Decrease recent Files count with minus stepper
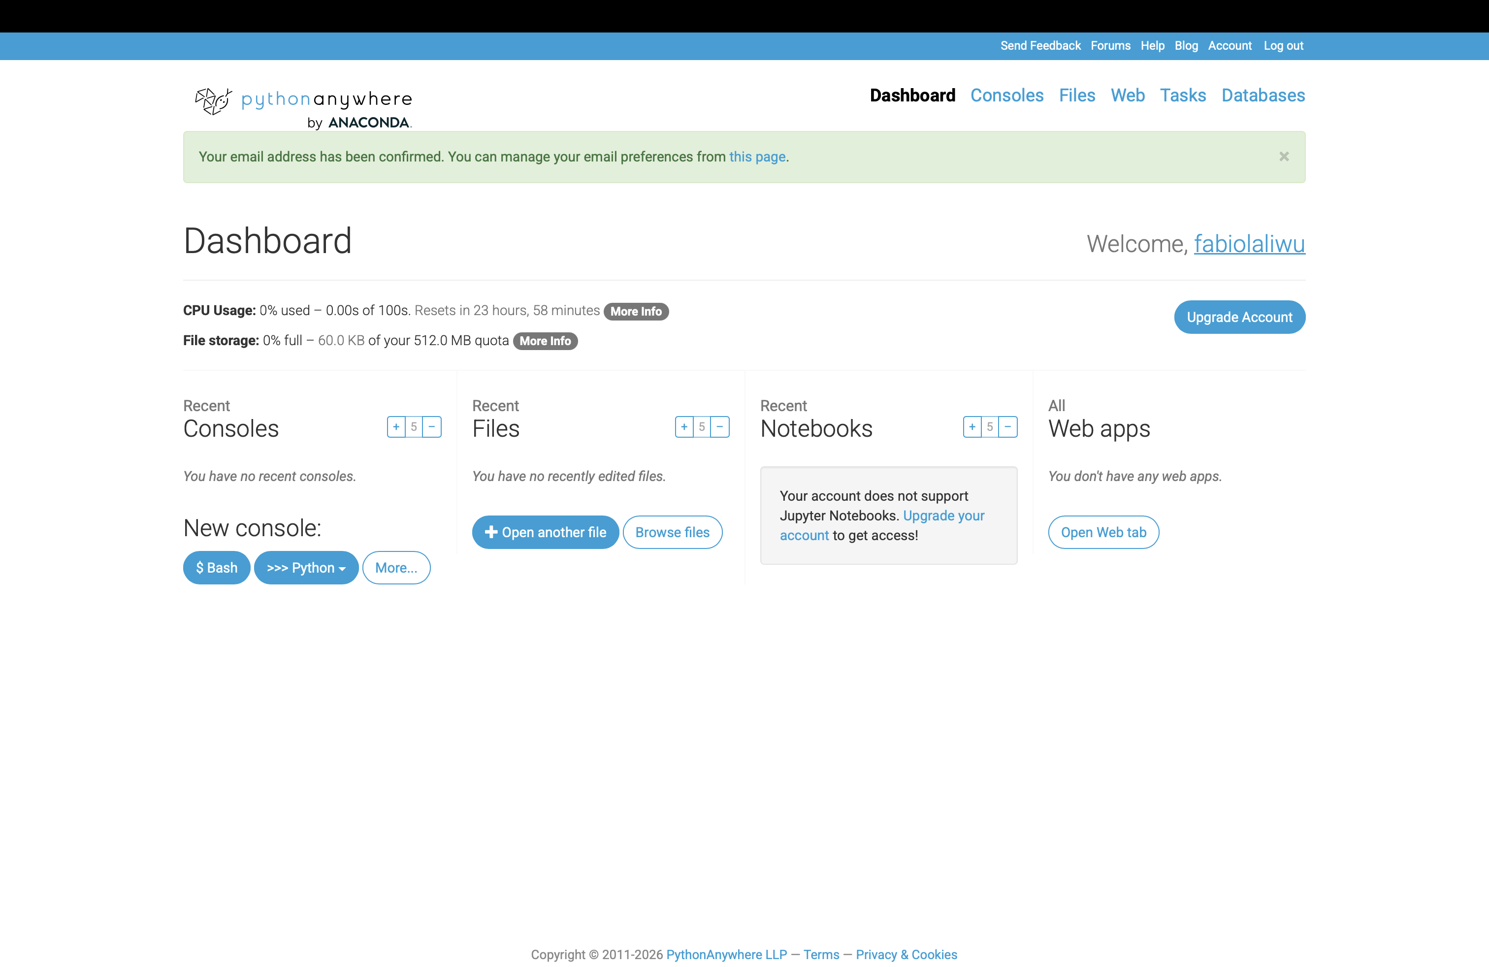Viewport: 1489px width, 967px height. (720, 426)
